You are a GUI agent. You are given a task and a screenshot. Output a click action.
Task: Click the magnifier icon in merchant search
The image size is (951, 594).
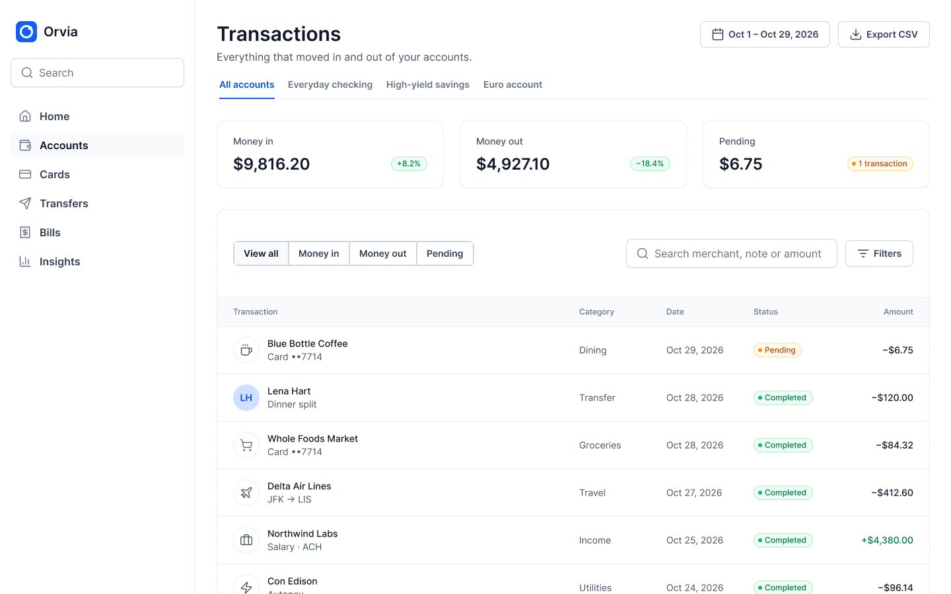click(643, 253)
